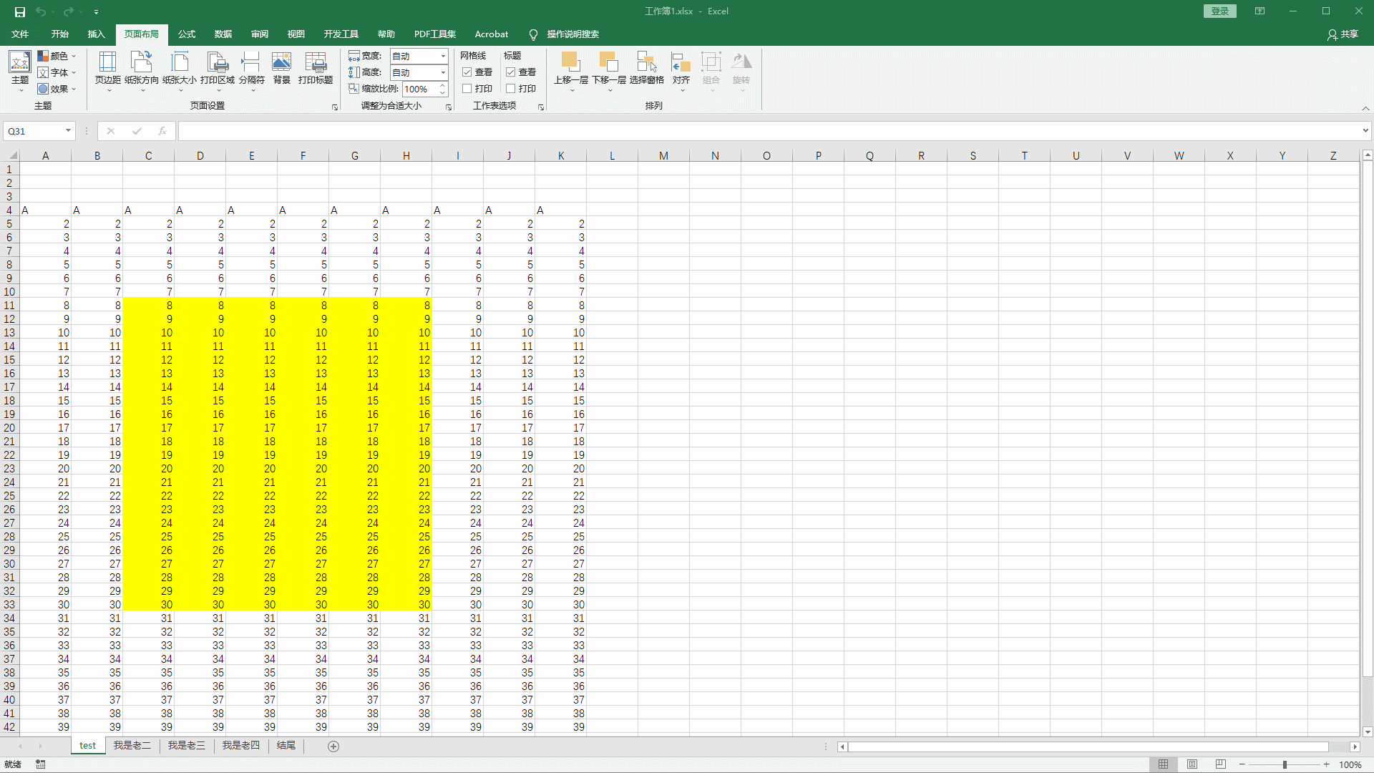This screenshot has height=773, width=1374.
Task: Toggle Gridlines View (查看) checkbox
Action: tap(467, 72)
